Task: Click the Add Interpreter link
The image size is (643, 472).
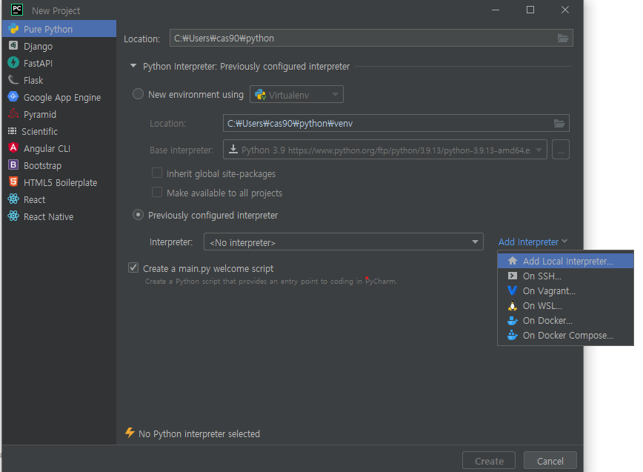Action: click(528, 242)
